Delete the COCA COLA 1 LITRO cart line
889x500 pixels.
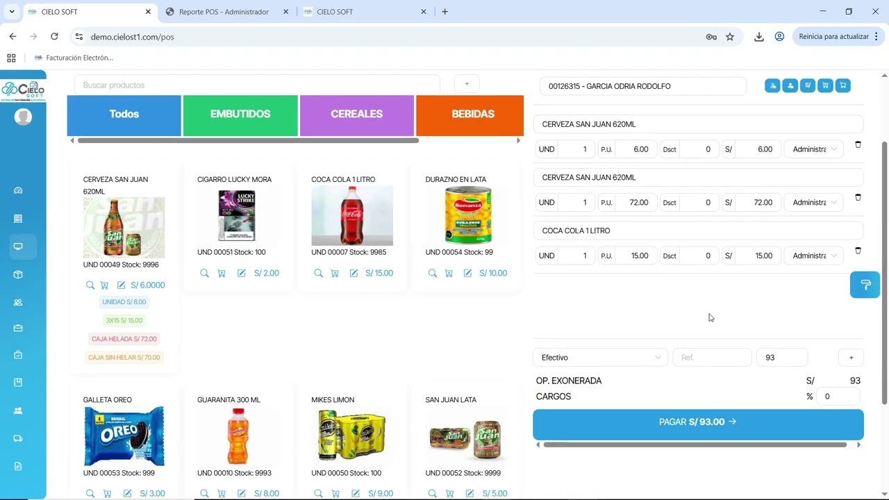(858, 251)
